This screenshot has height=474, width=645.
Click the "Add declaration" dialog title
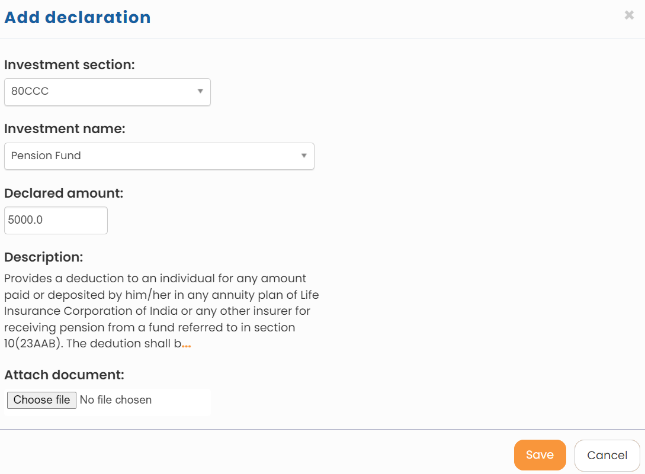click(x=78, y=17)
